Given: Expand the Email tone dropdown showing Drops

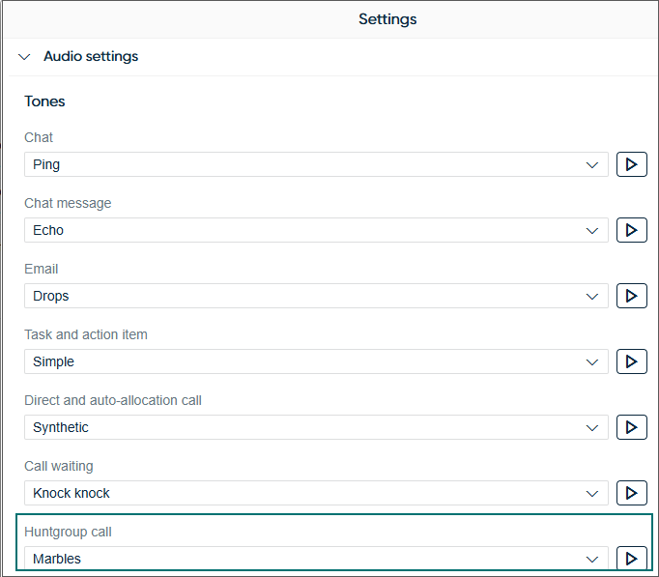Looking at the screenshot, I should (316, 296).
